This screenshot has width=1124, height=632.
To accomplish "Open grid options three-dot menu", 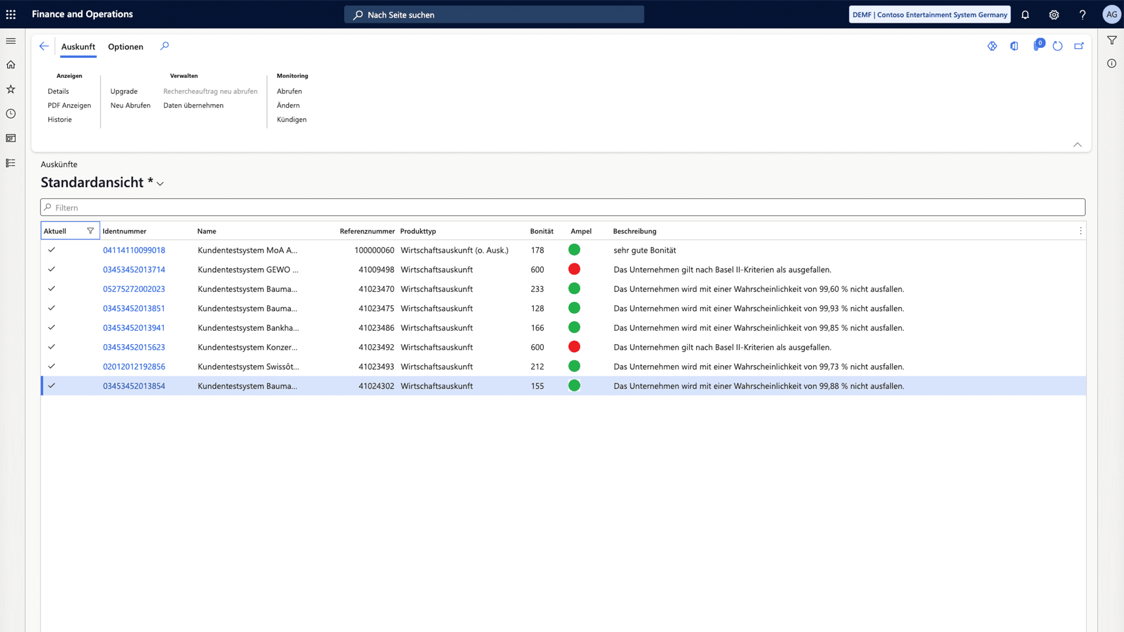I will (x=1081, y=231).
